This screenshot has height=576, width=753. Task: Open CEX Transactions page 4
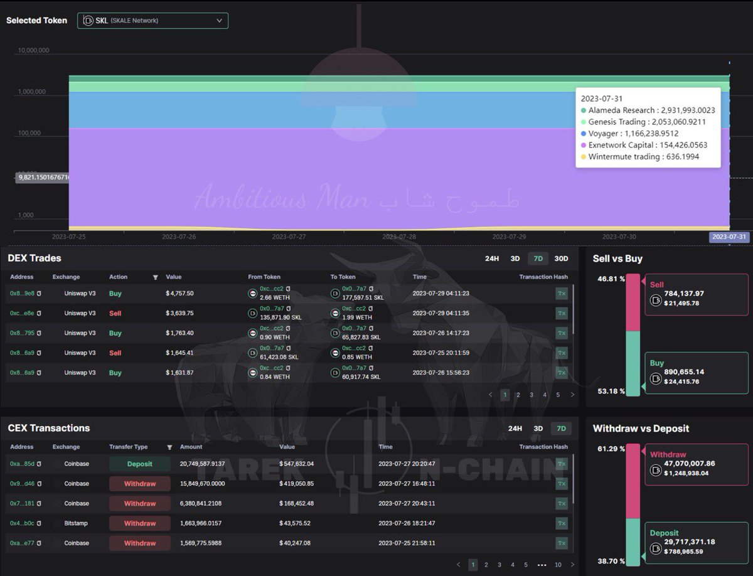513,565
